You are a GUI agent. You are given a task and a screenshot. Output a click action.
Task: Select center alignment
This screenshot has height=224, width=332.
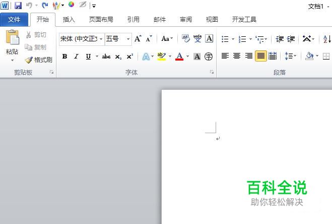(x=237, y=56)
